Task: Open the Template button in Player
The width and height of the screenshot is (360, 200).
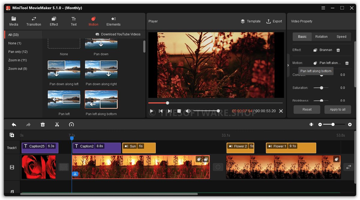Action: 250,21
